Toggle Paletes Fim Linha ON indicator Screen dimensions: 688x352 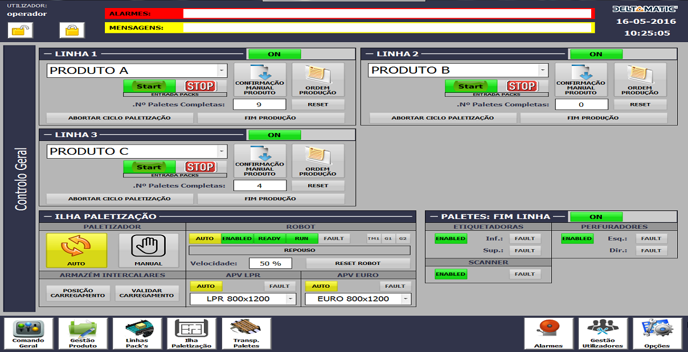(596, 217)
